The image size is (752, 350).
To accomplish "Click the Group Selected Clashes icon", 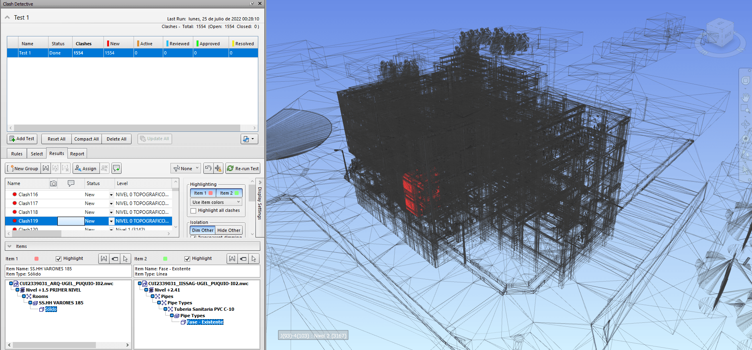I will pos(46,169).
